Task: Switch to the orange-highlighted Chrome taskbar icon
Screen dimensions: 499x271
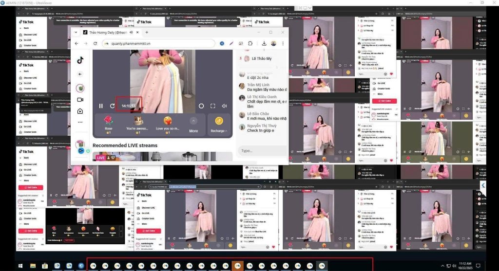Action: tap(237, 266)
